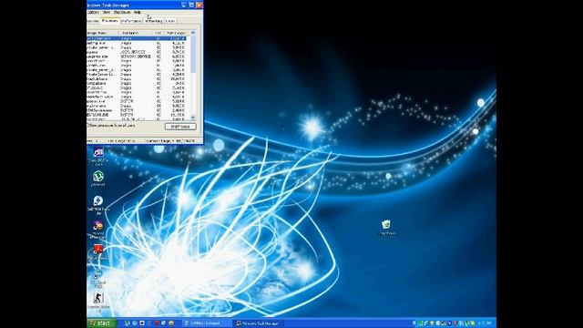This screenshot has width=583, height=328.
Task: Select the highlighted process row
Action: [138, 38]
